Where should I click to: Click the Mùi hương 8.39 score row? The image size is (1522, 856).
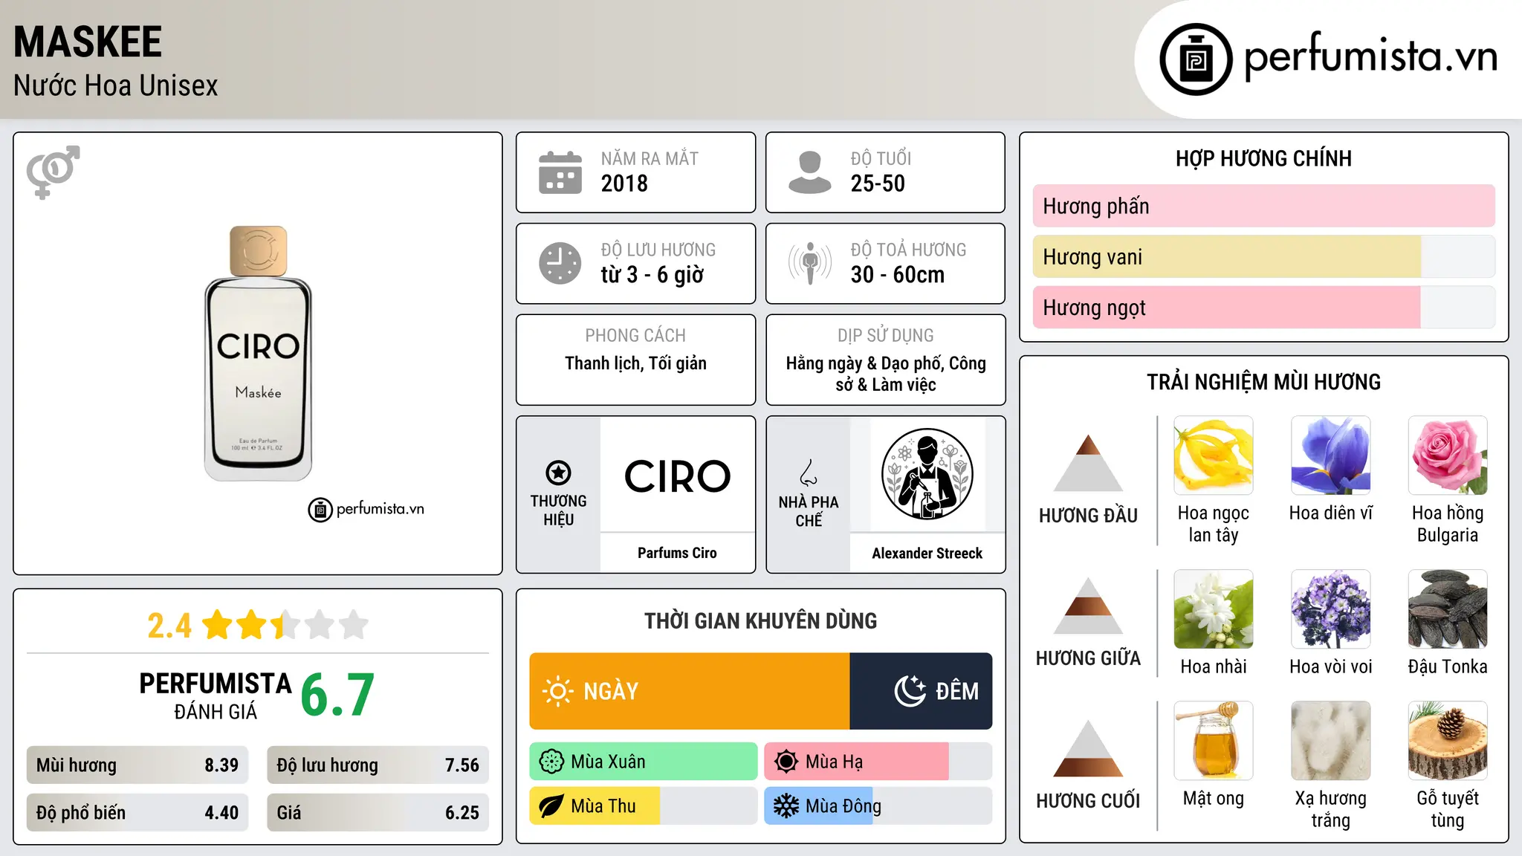137,765
